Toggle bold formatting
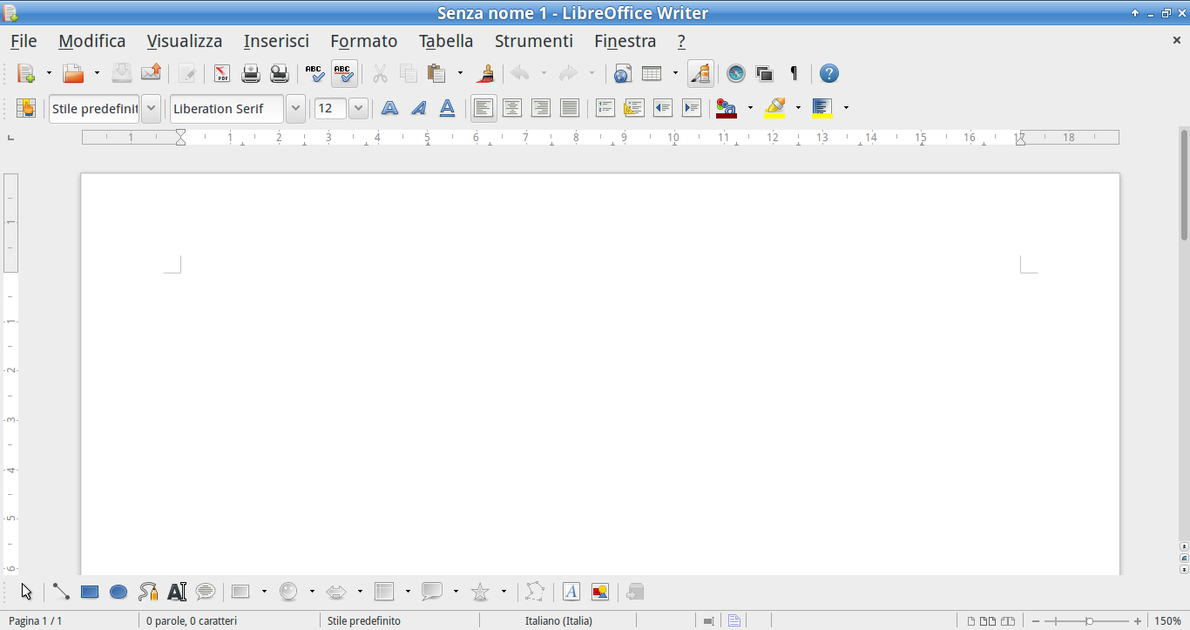Image resolution: width=1190 pixels, height=630 pixels. pyautogui.click(x=390, y=108)
